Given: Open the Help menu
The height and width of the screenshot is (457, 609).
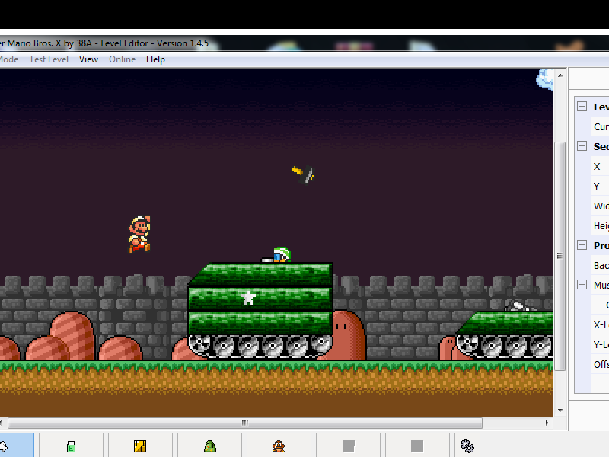Looking at the screenshot, I should click(x=155, y=59).
